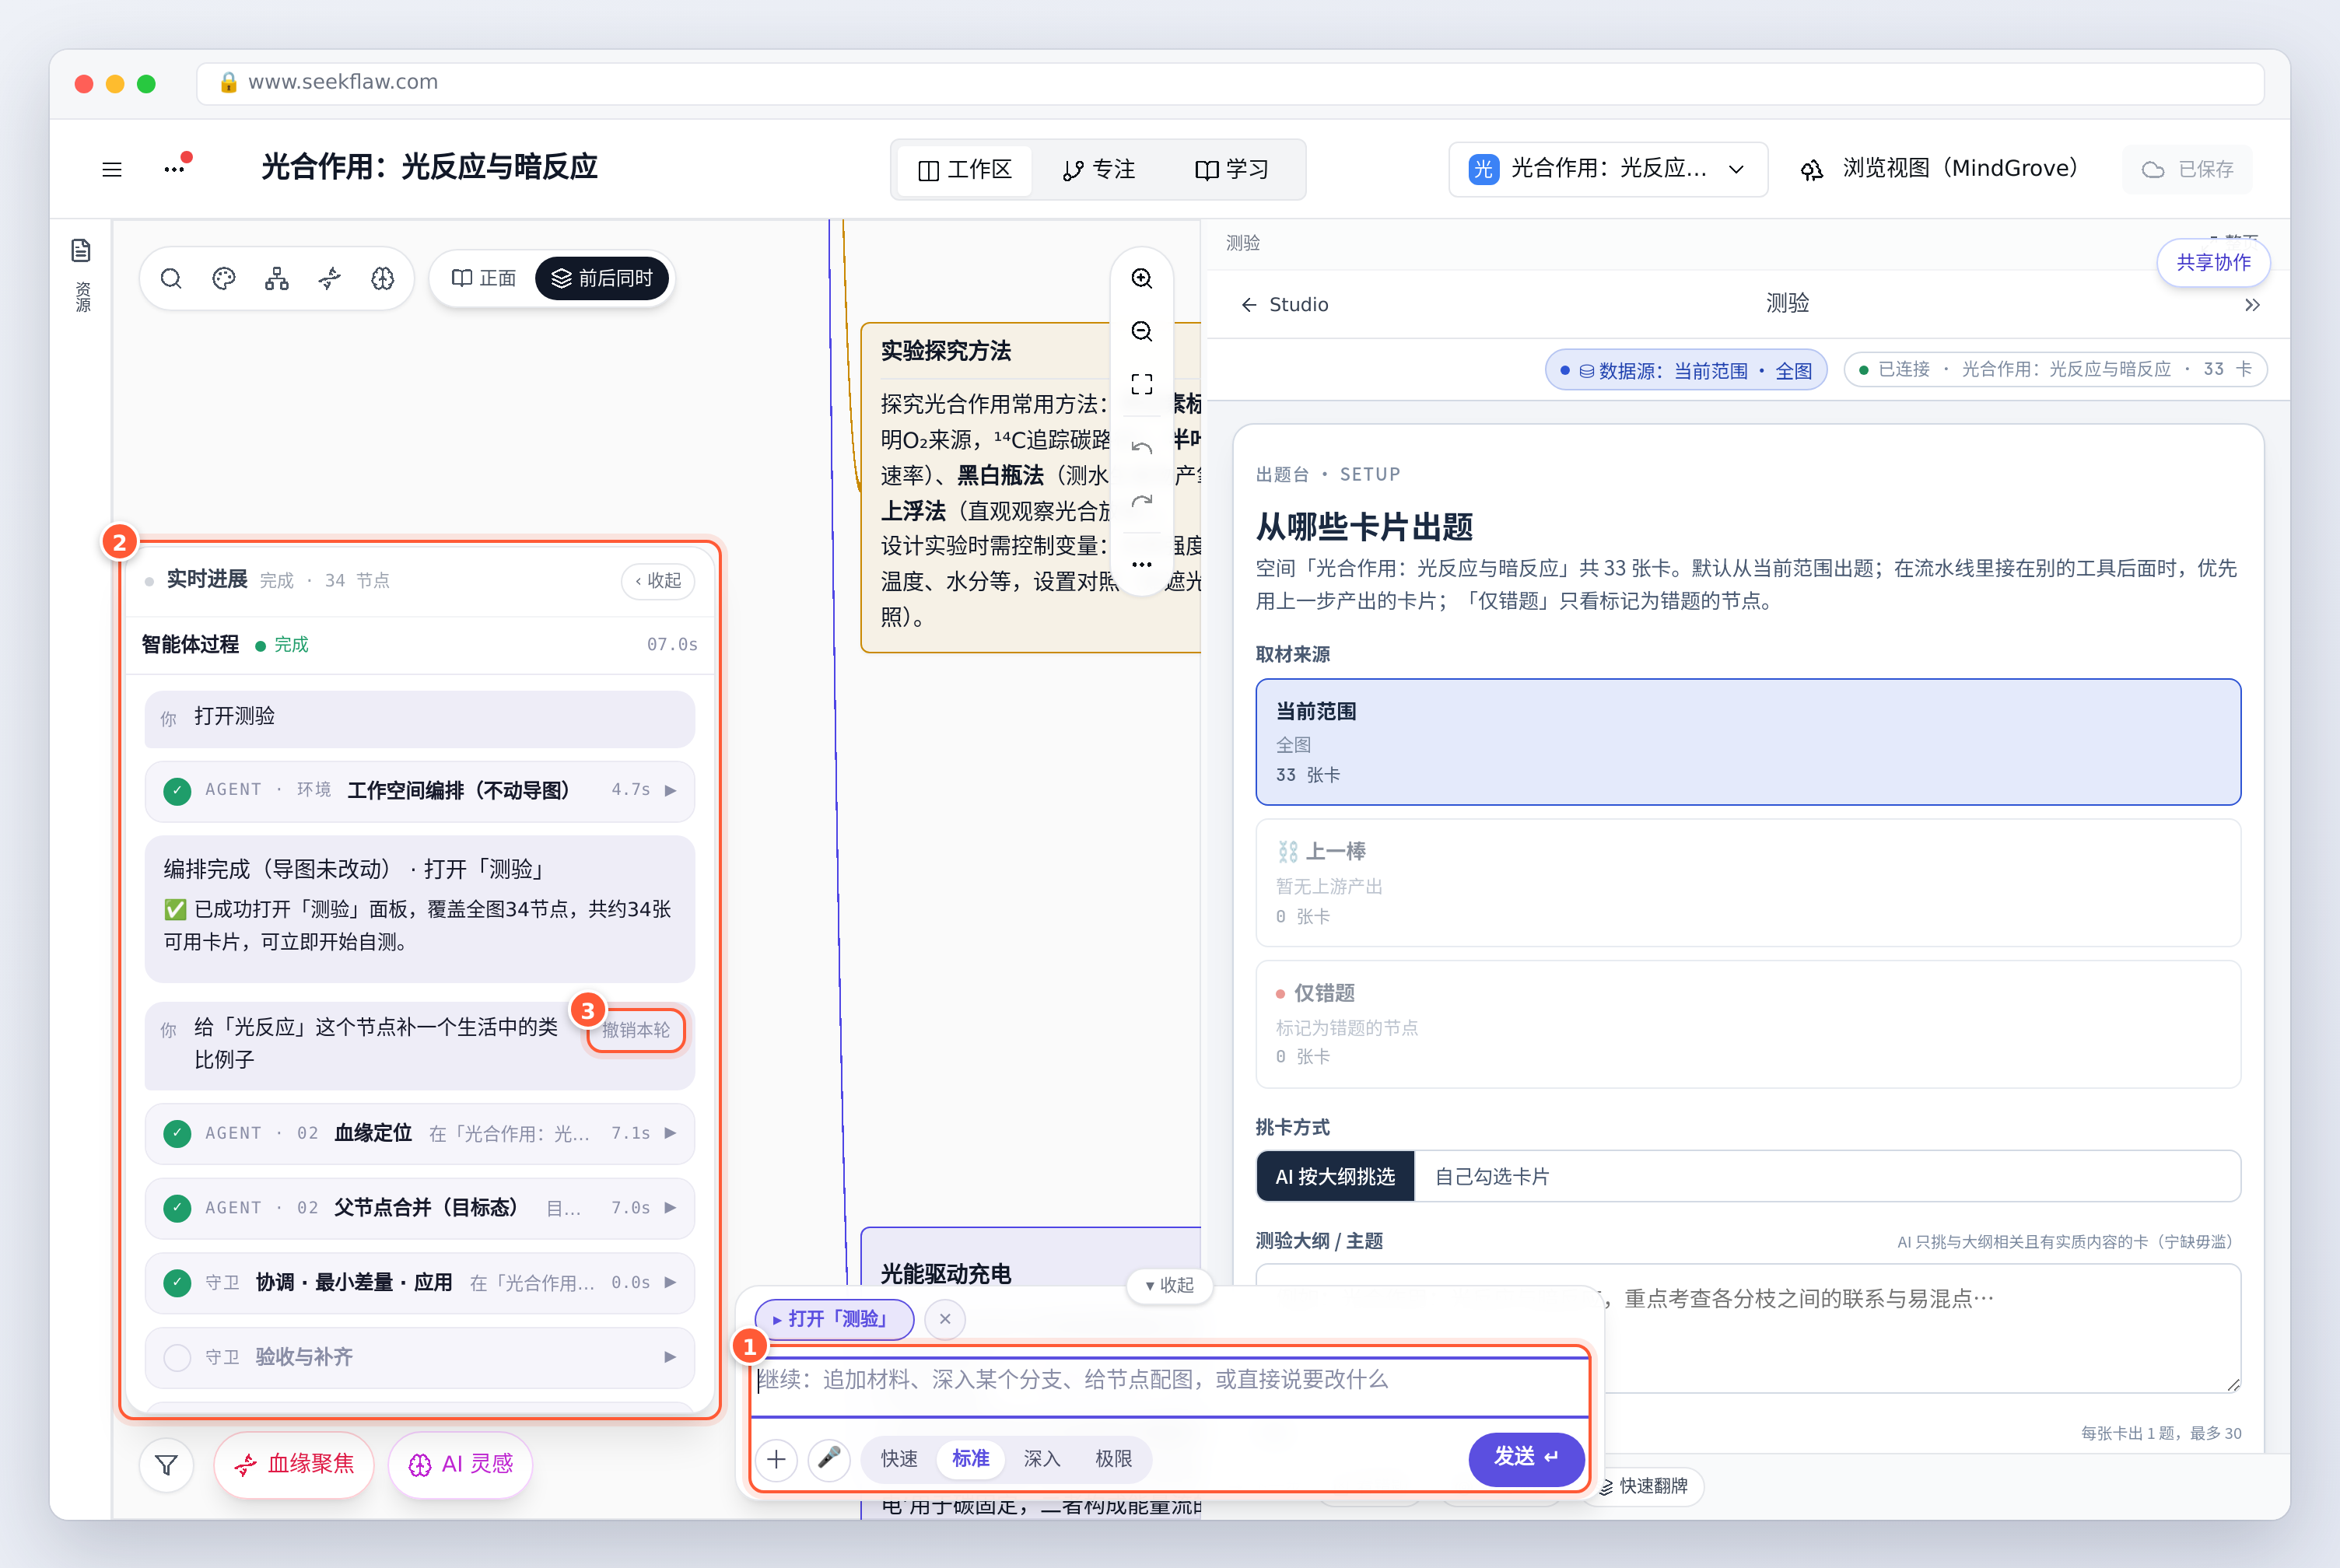
Task: Open the 光合作用 space dropdown
Action: (1607, 169)
